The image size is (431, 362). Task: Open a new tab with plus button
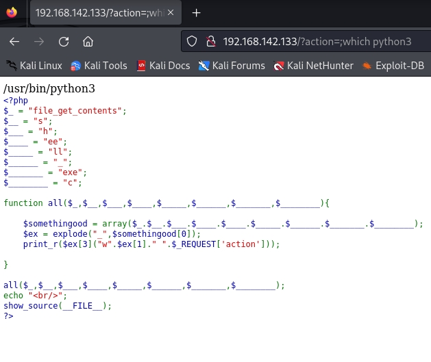tap(197, 13)
